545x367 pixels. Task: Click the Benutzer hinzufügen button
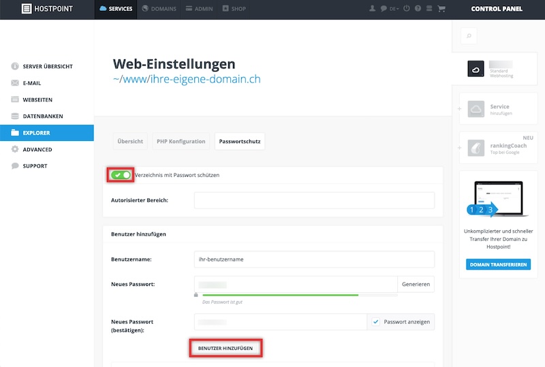pos(225,348)
